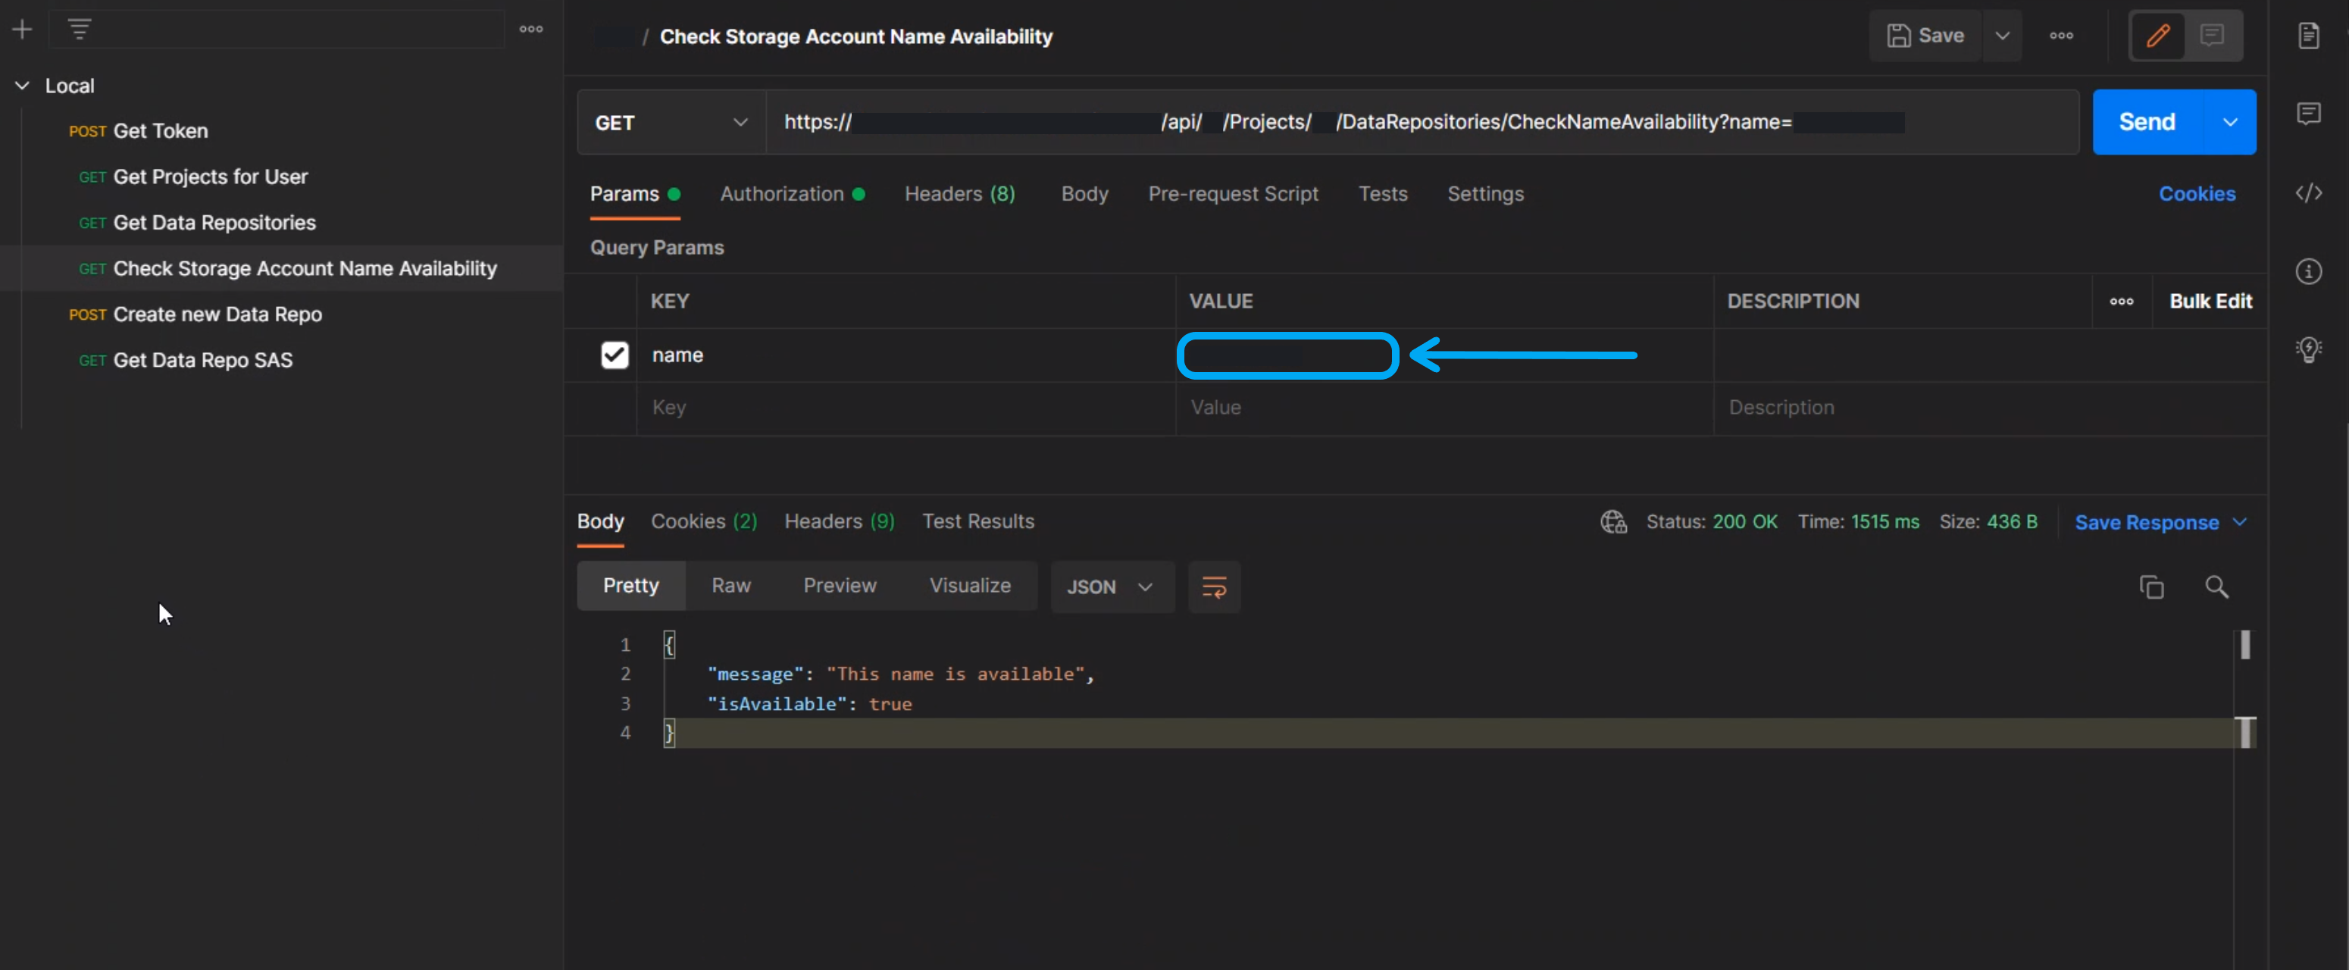Toggle the name query param checkbox

[613, 354]
